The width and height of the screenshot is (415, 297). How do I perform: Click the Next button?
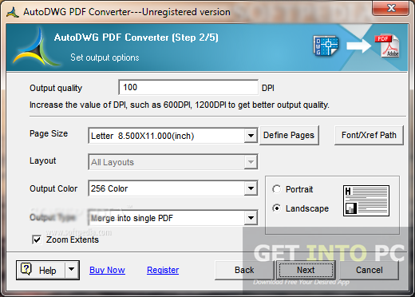(x=306, y=270)
